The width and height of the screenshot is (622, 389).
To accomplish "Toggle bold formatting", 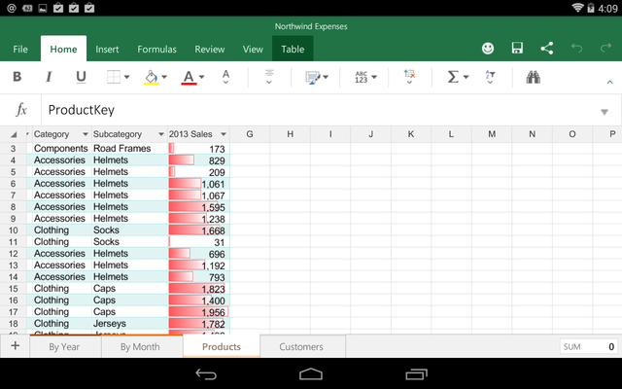I will pyautogui.click(x=17, y=76).
